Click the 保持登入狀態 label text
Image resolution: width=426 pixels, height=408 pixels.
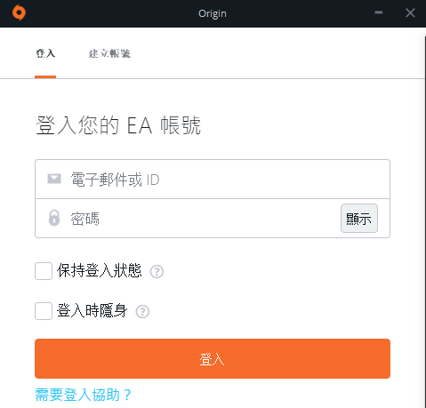[100, 270]
